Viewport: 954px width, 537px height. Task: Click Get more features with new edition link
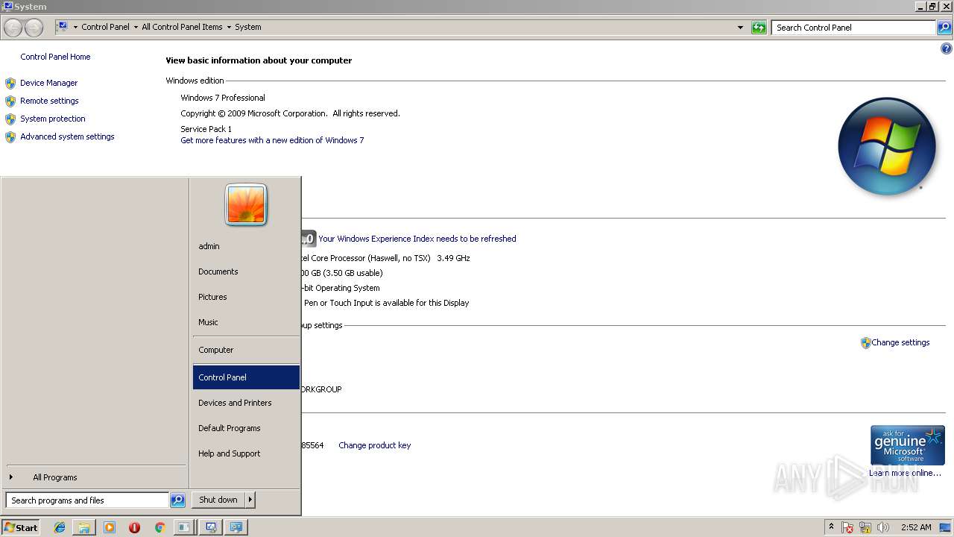(x=272, y=140)
